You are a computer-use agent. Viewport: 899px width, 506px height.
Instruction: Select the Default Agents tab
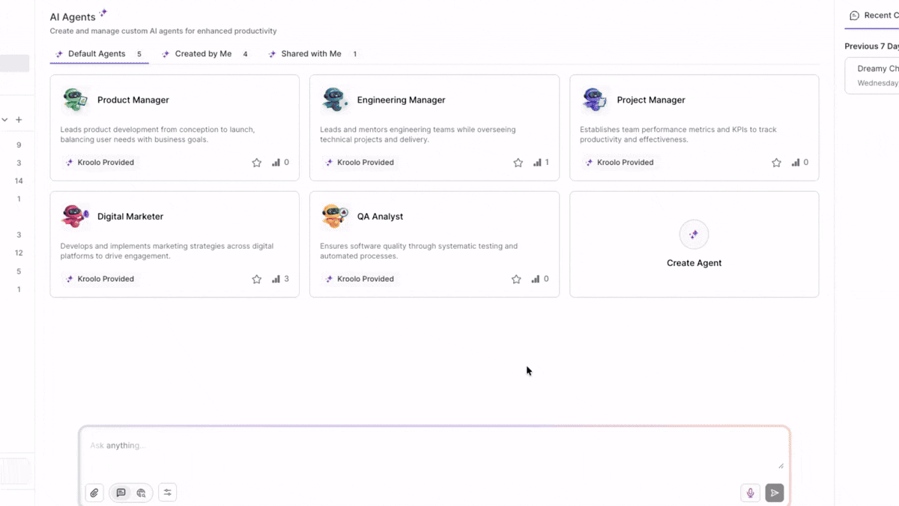[99, 53]
